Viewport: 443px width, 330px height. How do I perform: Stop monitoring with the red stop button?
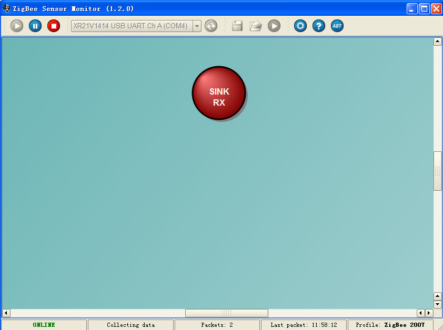pyautogui.click(x=54, y=26)
